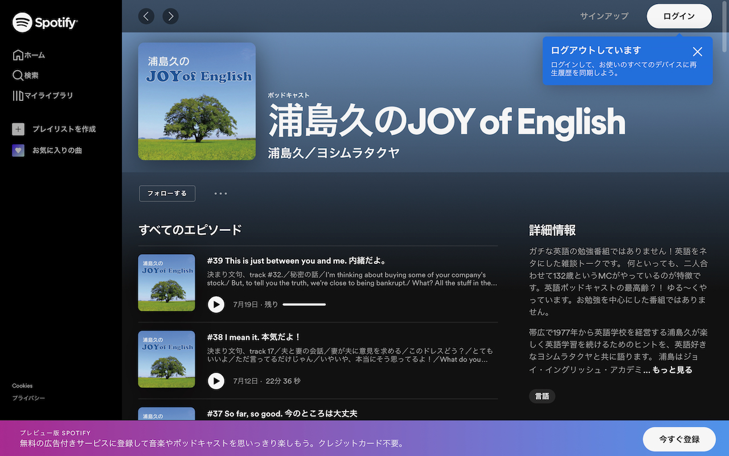Play episode #38

[x=216, y=381]
